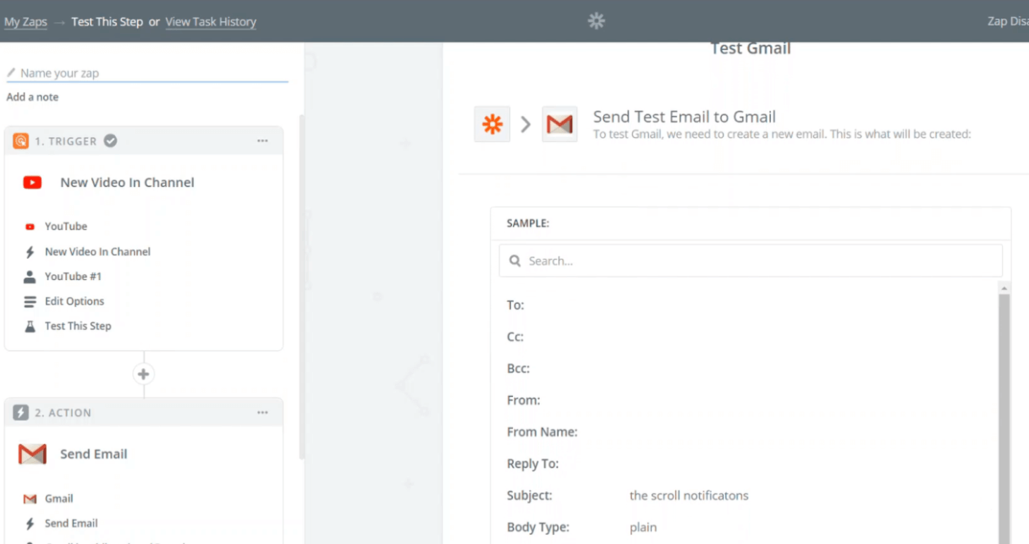Image resolution: width=1029 pixels, height=544 pixels.
Task: Click the Zapier asterisk icon in the right pane
Action: (492, 124)
